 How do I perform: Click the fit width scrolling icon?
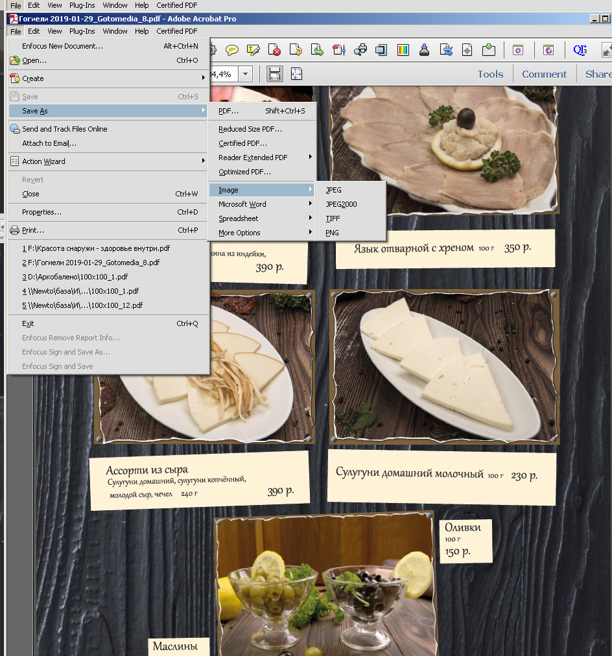(275, 74)
